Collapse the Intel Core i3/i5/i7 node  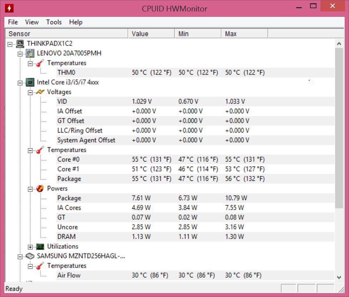tap(20, 83)
